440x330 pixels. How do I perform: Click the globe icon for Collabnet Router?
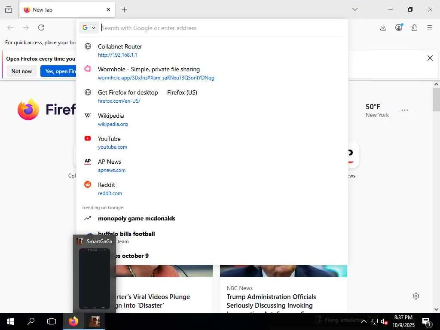coord(88,46)
